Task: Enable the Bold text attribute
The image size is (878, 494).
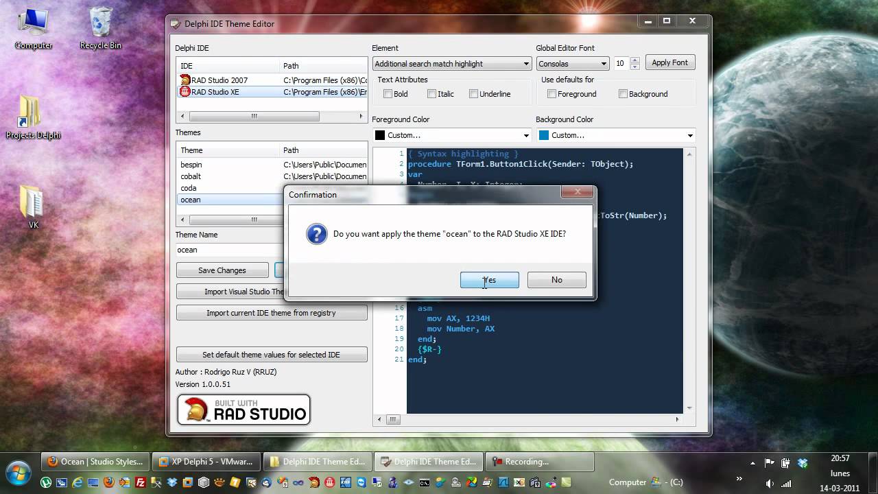Action: tap(388, 94)
